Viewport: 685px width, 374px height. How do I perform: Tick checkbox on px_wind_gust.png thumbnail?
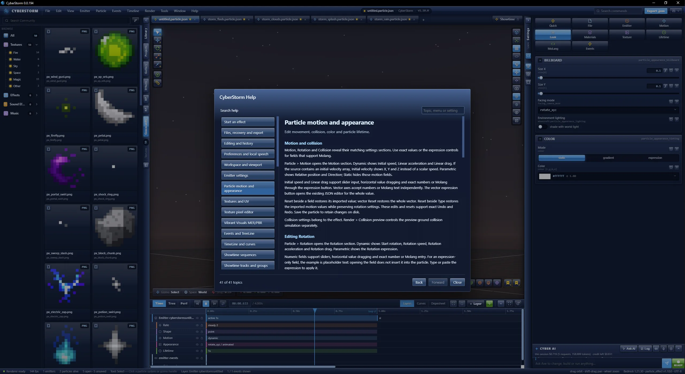click(48, 32)
